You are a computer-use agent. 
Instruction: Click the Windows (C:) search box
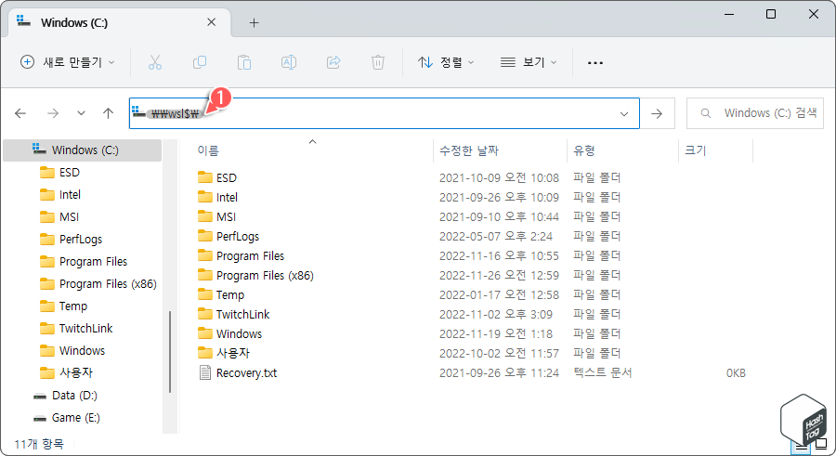coord(755,113)
